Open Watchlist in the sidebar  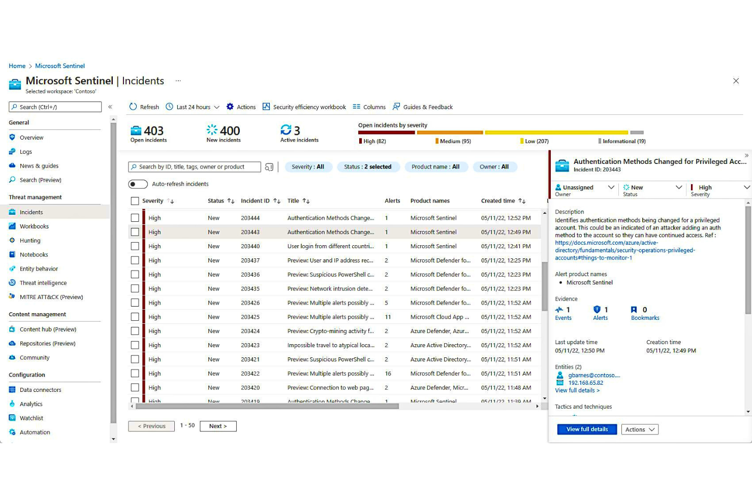click(x=32, y=418)
